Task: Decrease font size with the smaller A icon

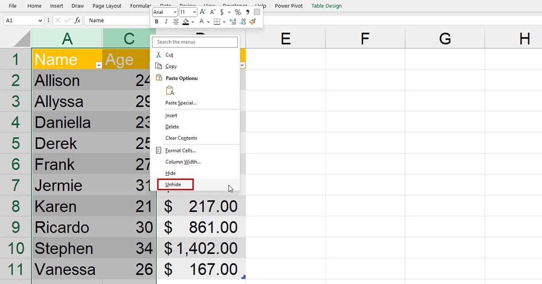Action: [213, 12]
